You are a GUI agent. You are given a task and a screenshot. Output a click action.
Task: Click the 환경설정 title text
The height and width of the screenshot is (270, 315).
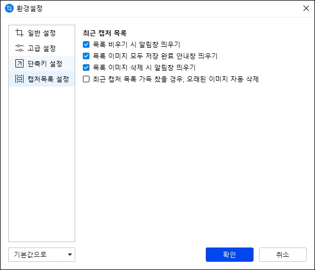29,8
